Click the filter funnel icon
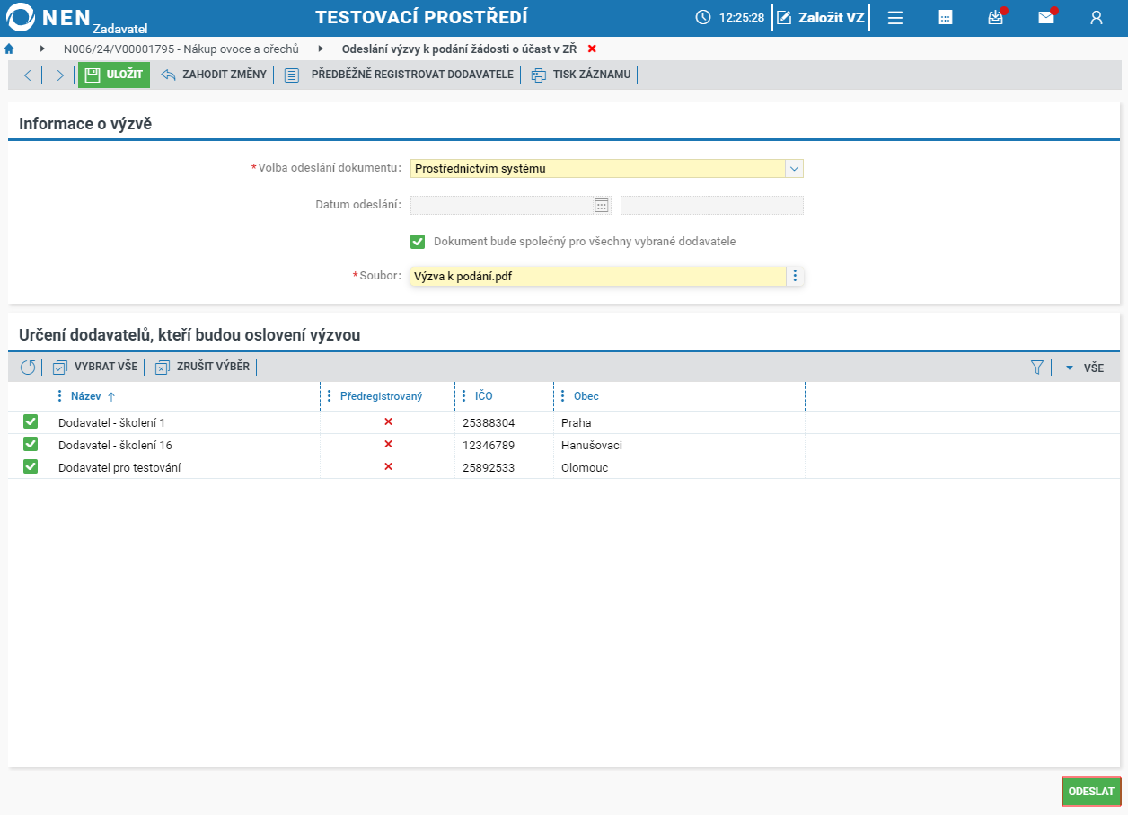This screenshot has width=1128, height=815. point(1037,367)
